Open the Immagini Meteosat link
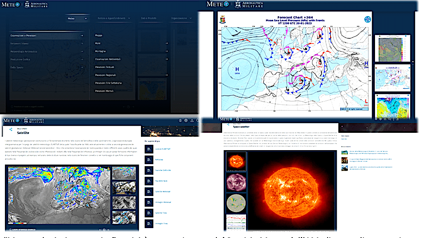The image size is (422, 238). [x=163, y=202]
